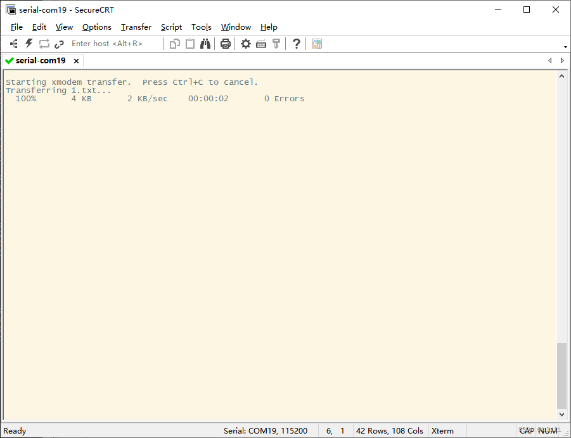Toggle CAP indicator in the status bar
This screenshot has height=438, width=571.
528,430
